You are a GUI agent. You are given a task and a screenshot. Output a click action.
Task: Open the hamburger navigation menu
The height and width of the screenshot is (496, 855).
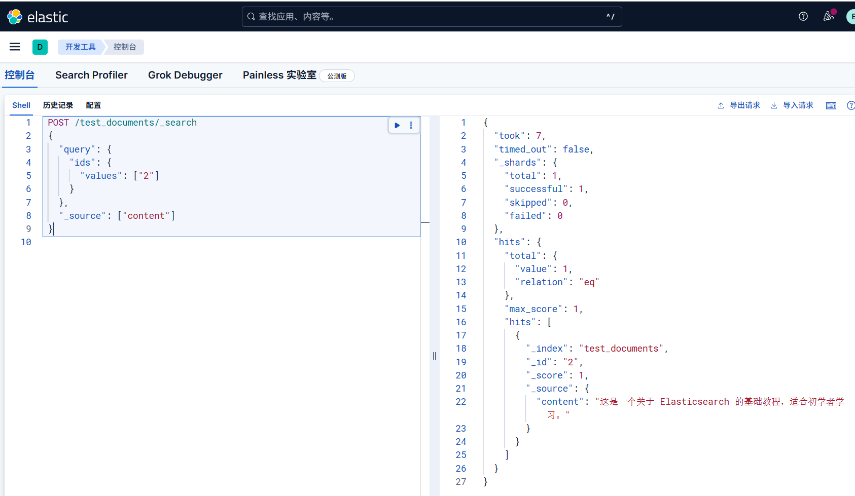click(15, 47)
